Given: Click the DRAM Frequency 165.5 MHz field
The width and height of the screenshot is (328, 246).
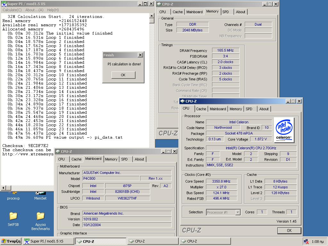Looking at the screenshot, I should click(225, 50).
